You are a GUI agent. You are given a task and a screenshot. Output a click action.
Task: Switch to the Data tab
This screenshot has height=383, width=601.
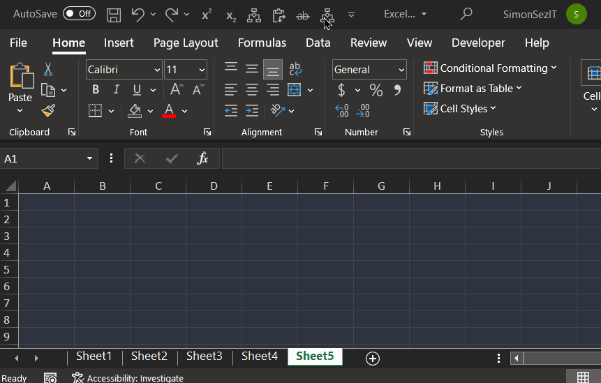[318, 43]
